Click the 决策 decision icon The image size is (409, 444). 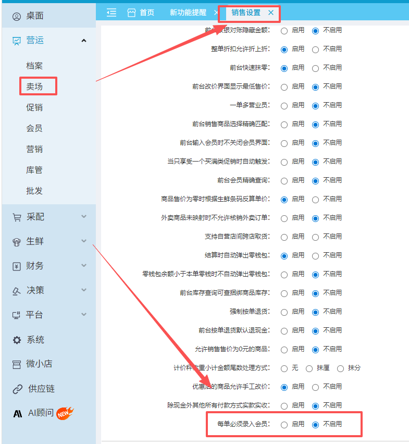17,291
